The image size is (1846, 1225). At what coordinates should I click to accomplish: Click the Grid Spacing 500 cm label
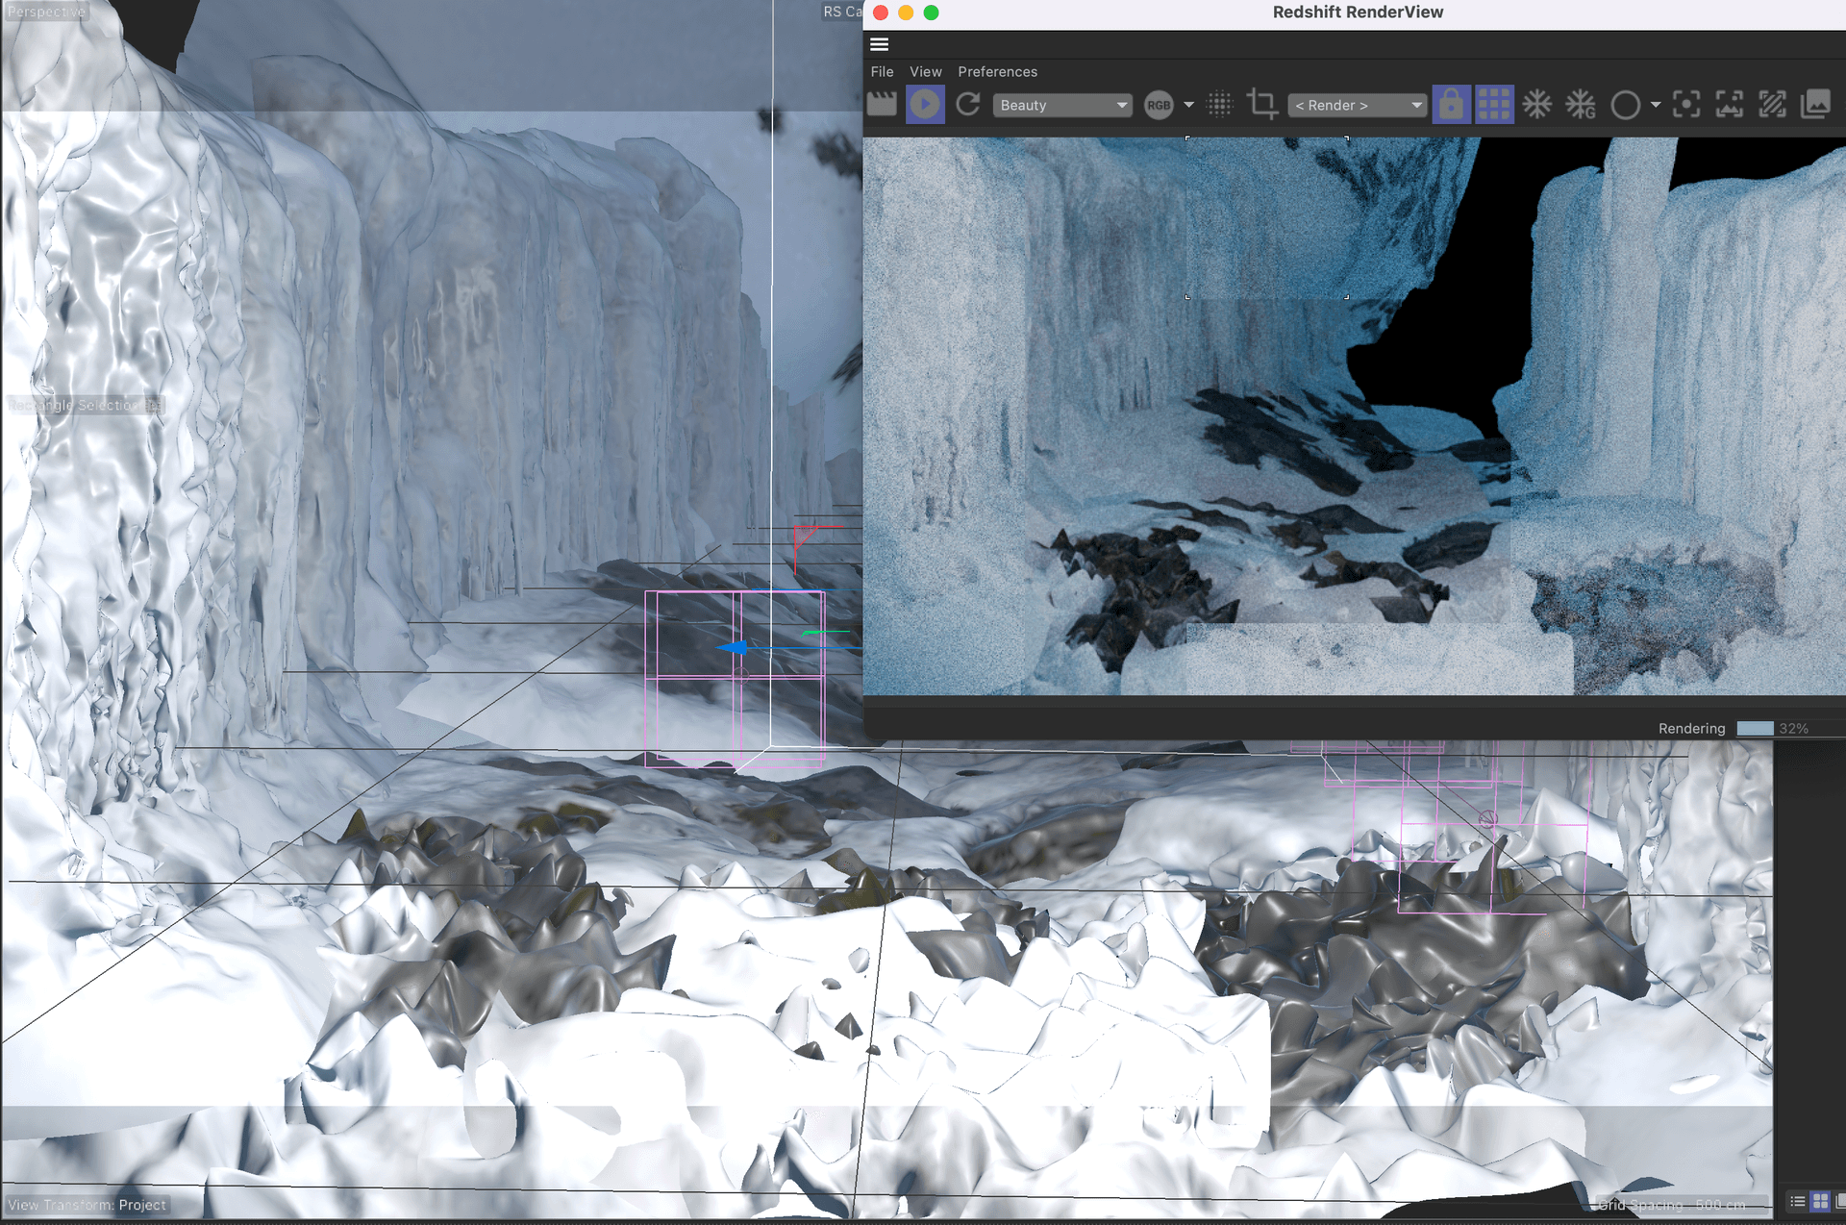(x=1672, y=1205)
